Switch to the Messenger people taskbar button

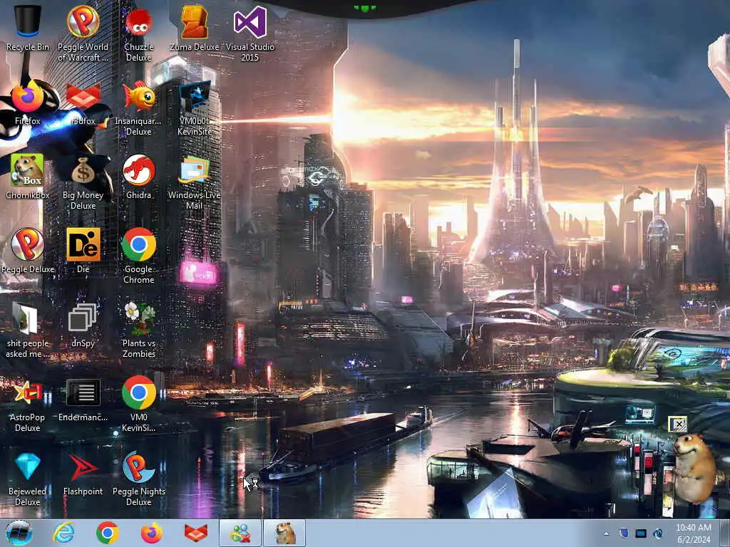240,533
